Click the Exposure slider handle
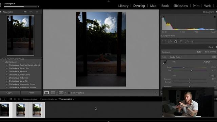Screen dimensions: 217x122 [x=190, y=79]
